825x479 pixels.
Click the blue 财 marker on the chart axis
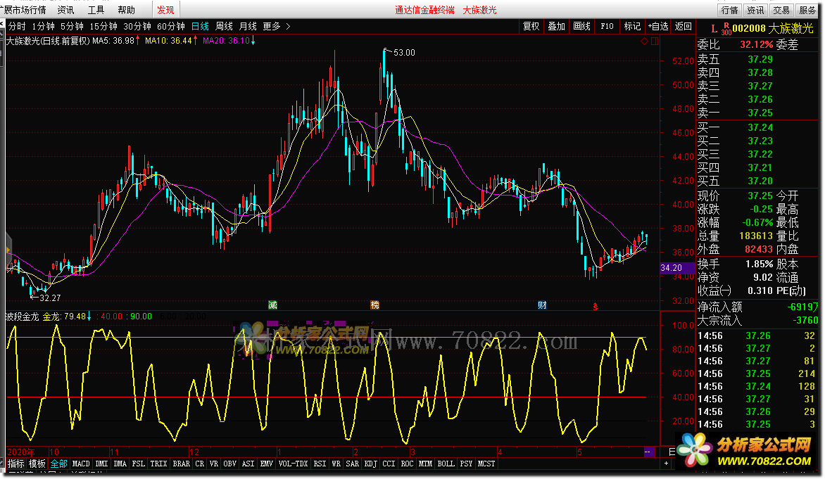pyautogui.click(x=542, y=305)
